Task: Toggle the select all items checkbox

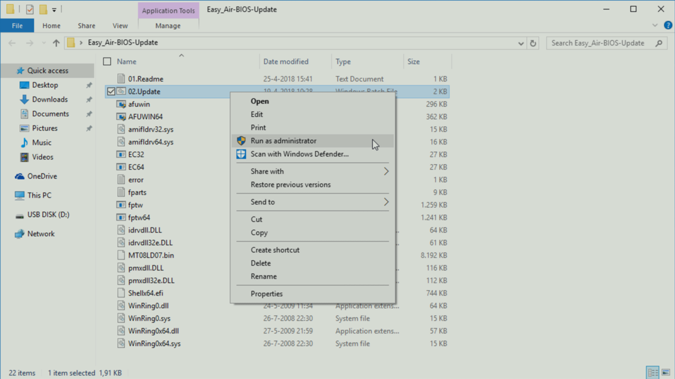Action: tap(107, 62)
